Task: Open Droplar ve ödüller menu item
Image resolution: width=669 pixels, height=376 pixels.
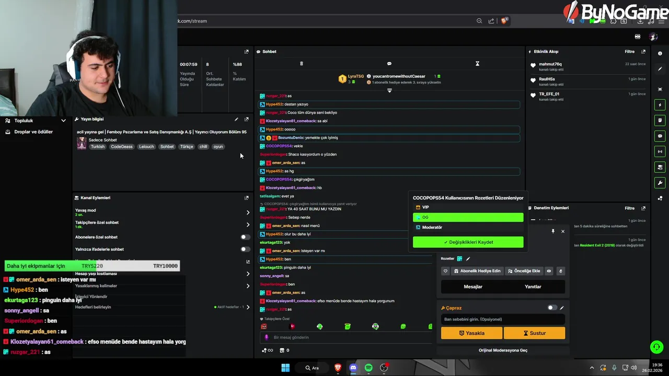Action: point(33,132)
